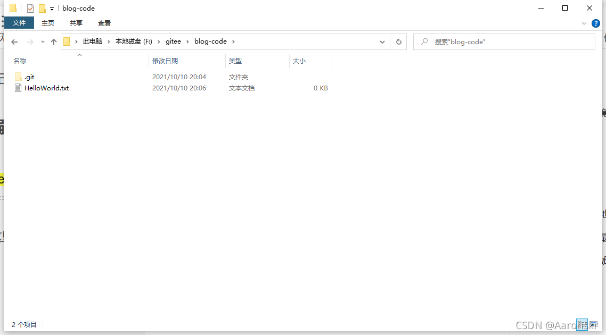Maximize the blog-code window
The width and height of the screenshot is (606, 335).
[565, 8]
